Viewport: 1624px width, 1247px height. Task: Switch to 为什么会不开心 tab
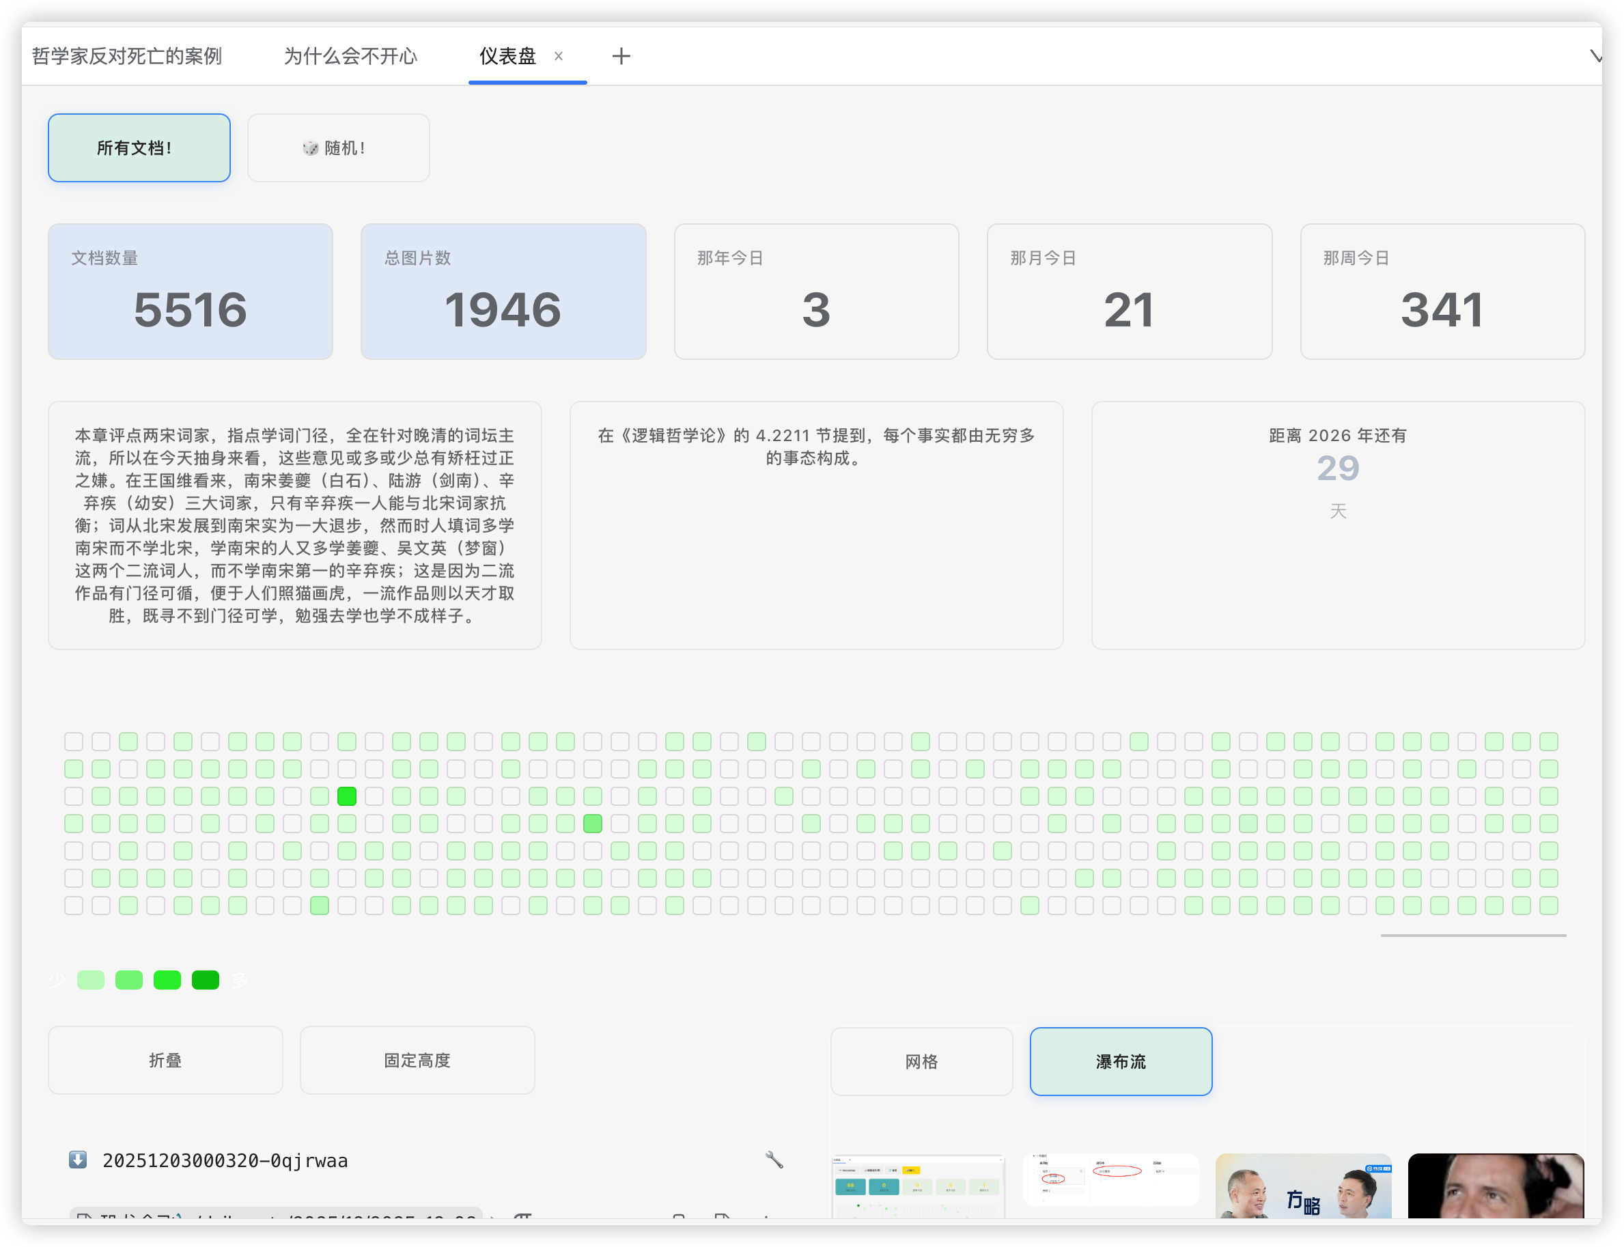350,57
